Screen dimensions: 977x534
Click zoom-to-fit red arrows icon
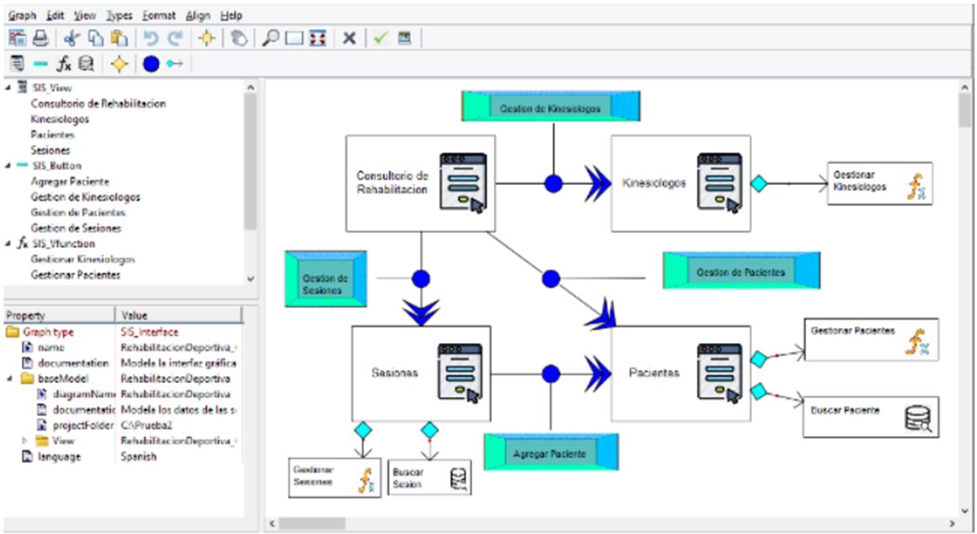pyautogui.click(x=318, y=38)
